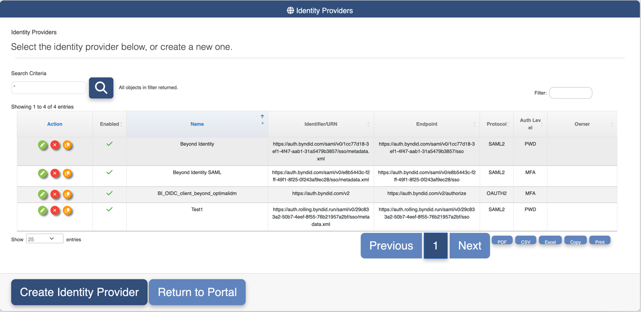Edit BI_OIDC_client_beyond_optimalidm with the pencil icon
The image size is (641, 312).
click(43, 194)
